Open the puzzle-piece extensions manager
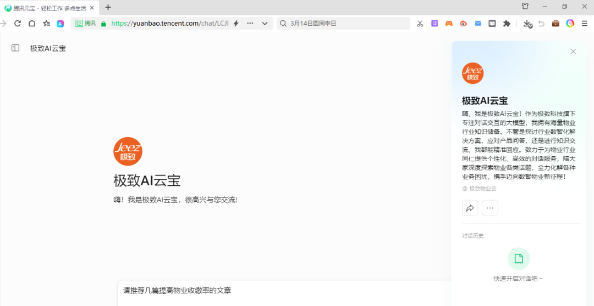 507,24
